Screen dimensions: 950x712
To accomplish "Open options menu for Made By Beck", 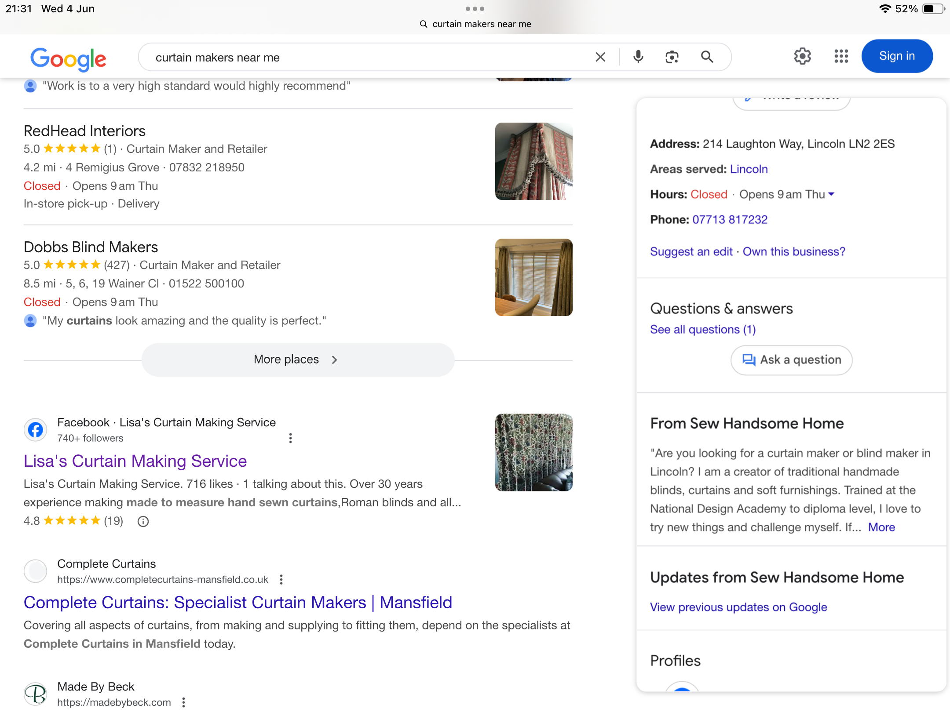I will tap(184, 703).
